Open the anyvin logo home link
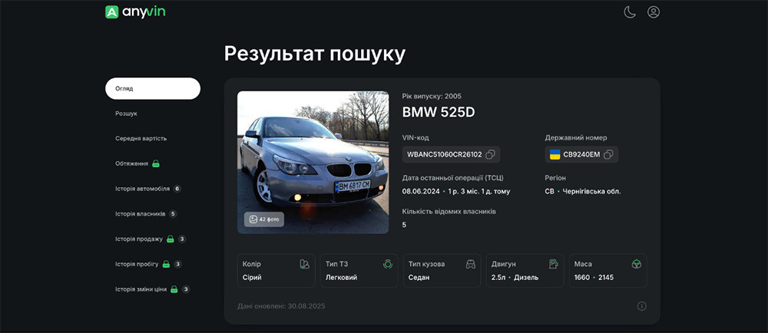The image size is (768, 333). 135,12
